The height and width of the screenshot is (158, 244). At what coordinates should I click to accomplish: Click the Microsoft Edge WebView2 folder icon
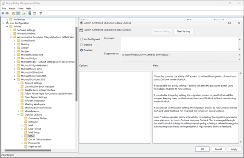(x=18, y=65)
